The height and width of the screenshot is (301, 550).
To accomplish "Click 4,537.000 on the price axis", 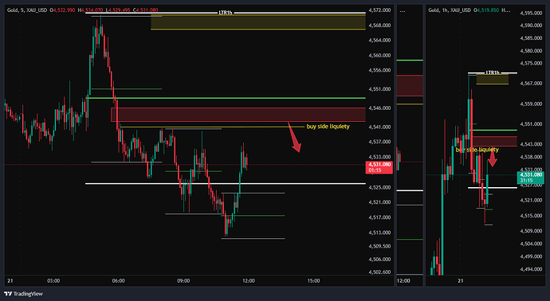I will coord(379,142).
